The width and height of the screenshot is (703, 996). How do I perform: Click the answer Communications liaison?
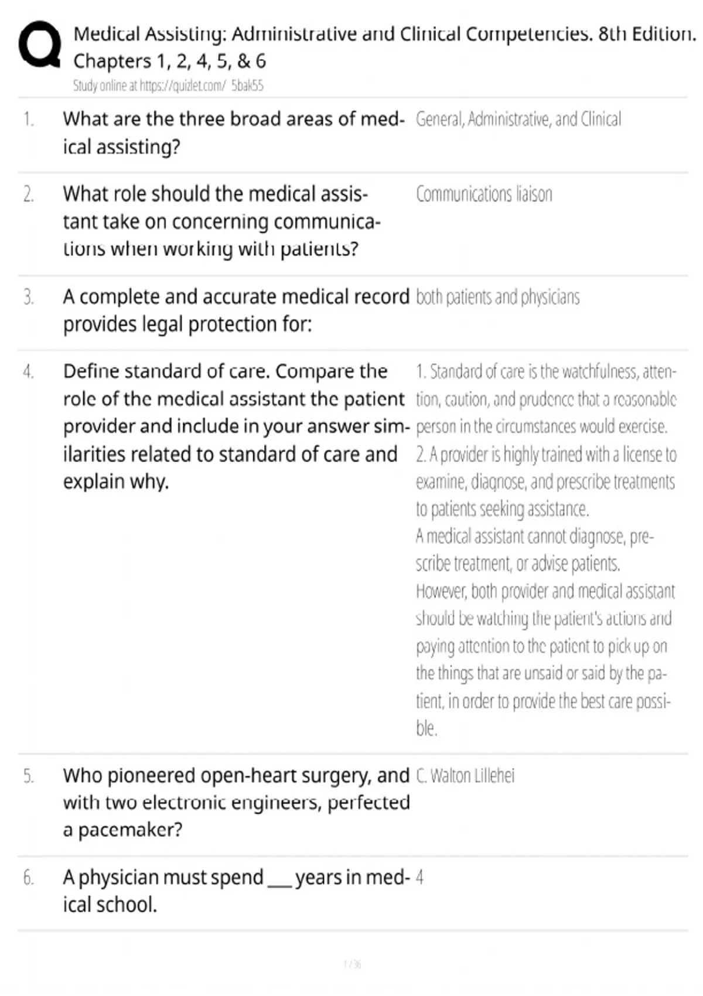pos(484,194)
